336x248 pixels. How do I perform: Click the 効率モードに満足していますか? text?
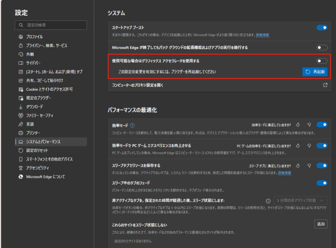271,125
